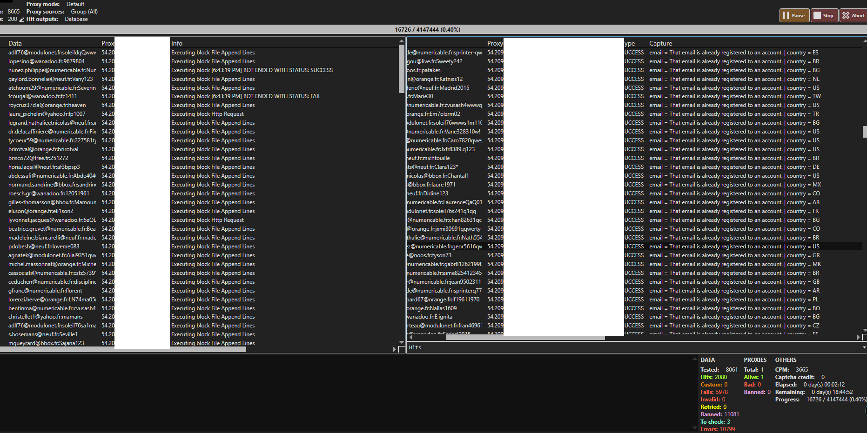Click the bots list scroll-right arrow
This screenshot has height=433, width=867.
pos(395,349)
